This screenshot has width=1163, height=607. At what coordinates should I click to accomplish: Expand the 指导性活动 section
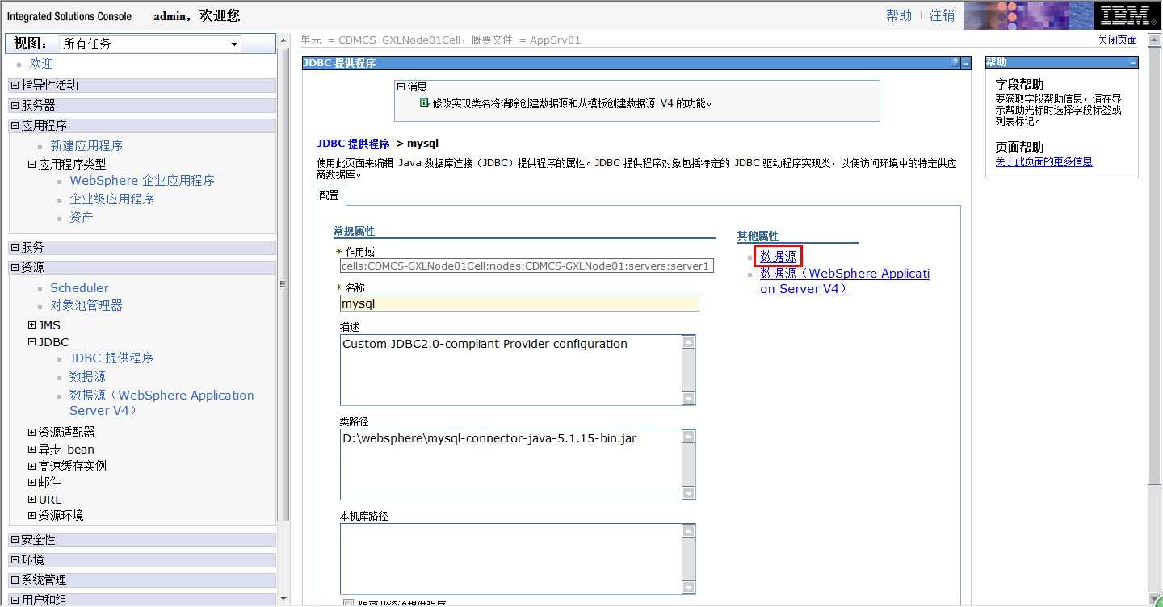click(x=15, y=85)
